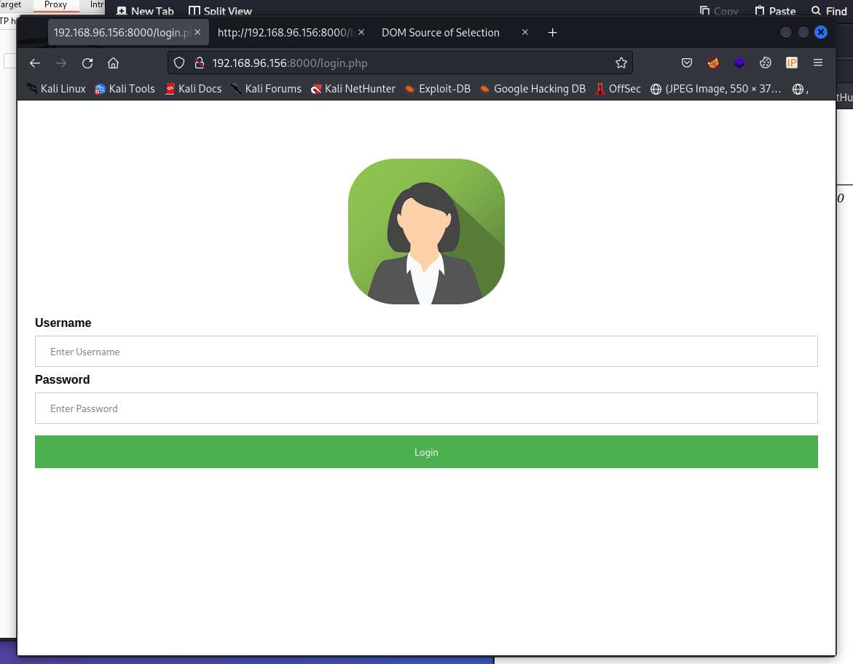This screenshot has height=664, width=853.
Task: Open the FoxyProxy extension icon
Action: [713, 63]
